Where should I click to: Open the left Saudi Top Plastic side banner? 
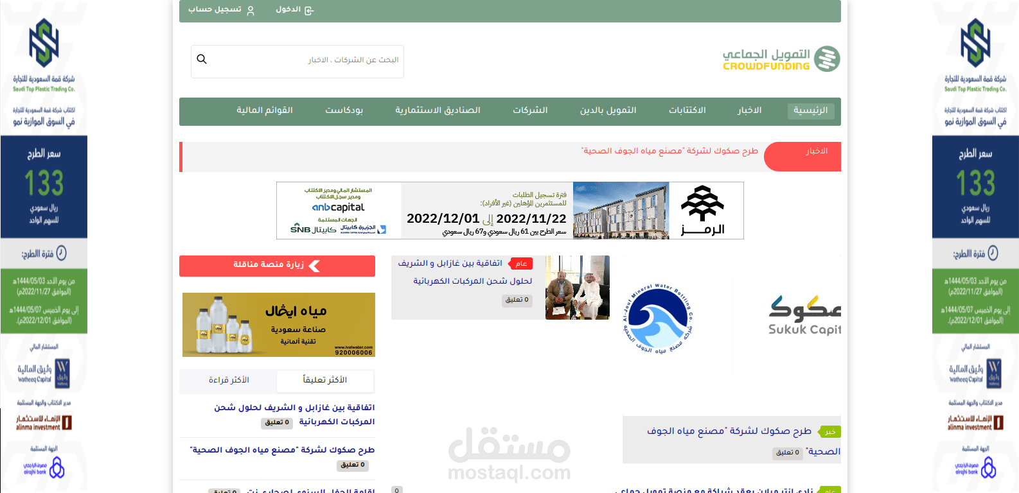[x=44, y=246]
